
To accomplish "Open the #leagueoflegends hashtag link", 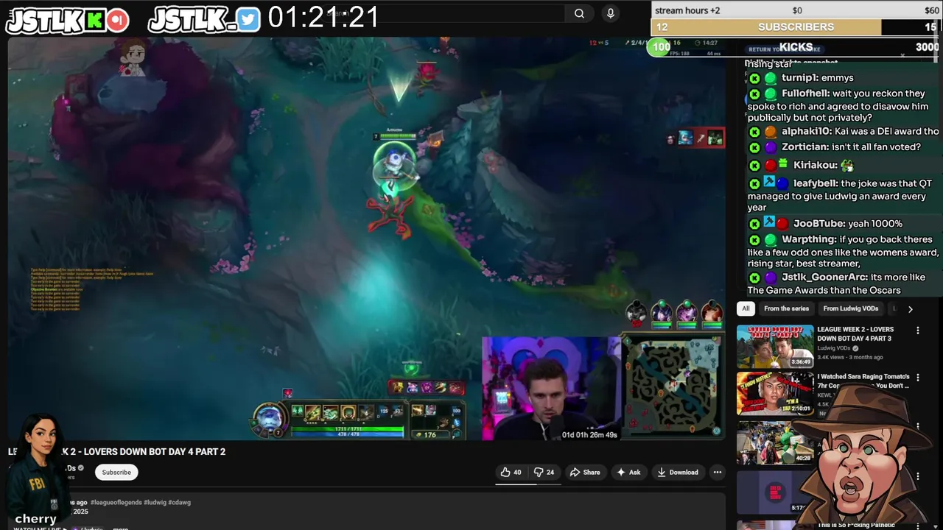I will pos(116,502).
